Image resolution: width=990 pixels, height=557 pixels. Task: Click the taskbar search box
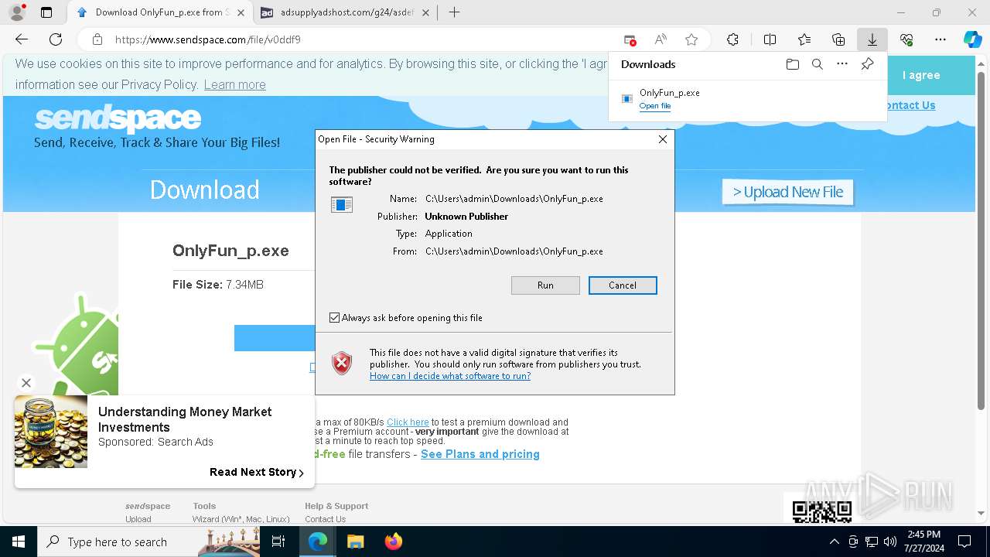148,542
